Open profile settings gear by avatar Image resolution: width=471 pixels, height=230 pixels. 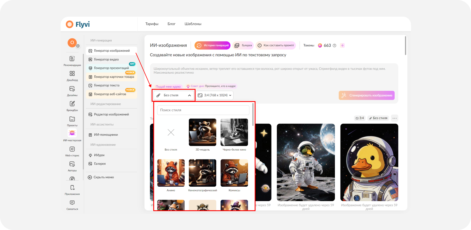tap(78, 46)
